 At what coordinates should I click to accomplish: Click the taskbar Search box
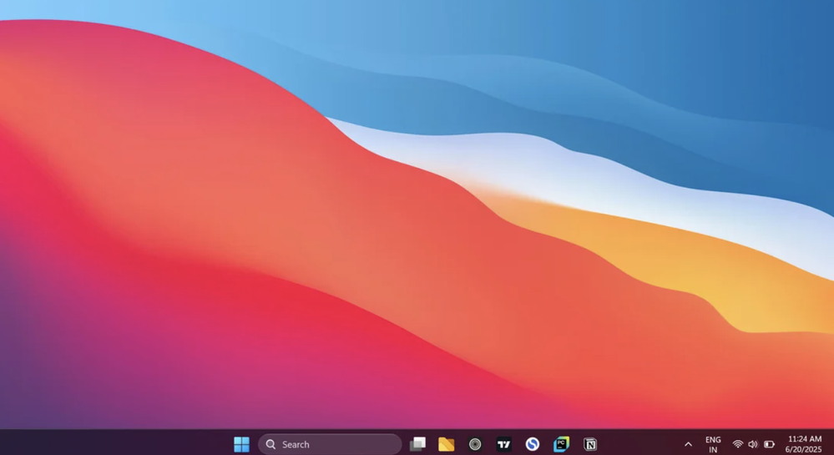pyautogui.click(x=330, y=444)
